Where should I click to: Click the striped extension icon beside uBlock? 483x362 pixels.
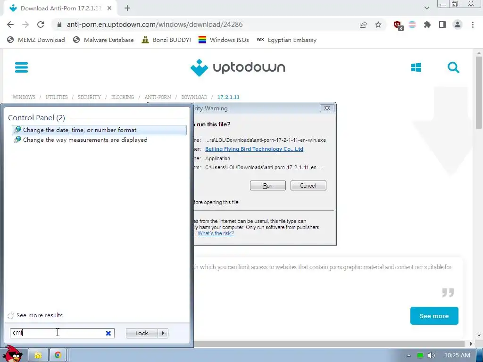pos(412,25)
